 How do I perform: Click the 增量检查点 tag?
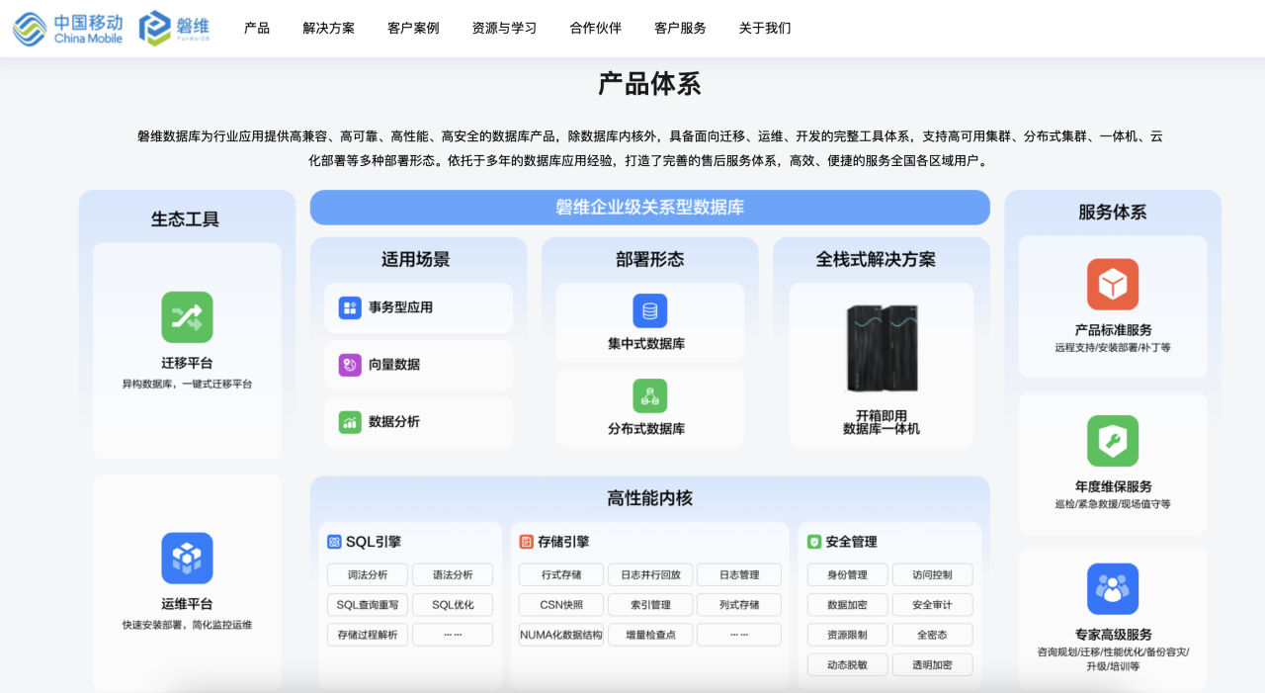pos(650,635)
